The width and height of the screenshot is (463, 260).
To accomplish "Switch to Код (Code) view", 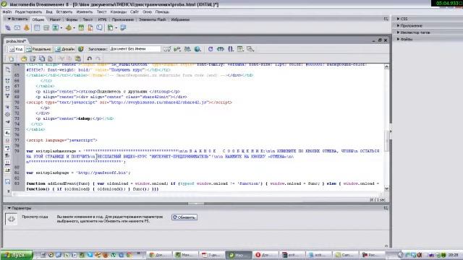I will [16, 49].
